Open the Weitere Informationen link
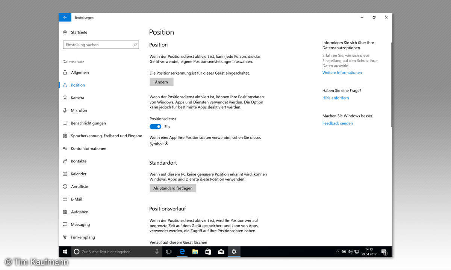The image size is (451, 270). pyautogui.click(x=342, y=73)
